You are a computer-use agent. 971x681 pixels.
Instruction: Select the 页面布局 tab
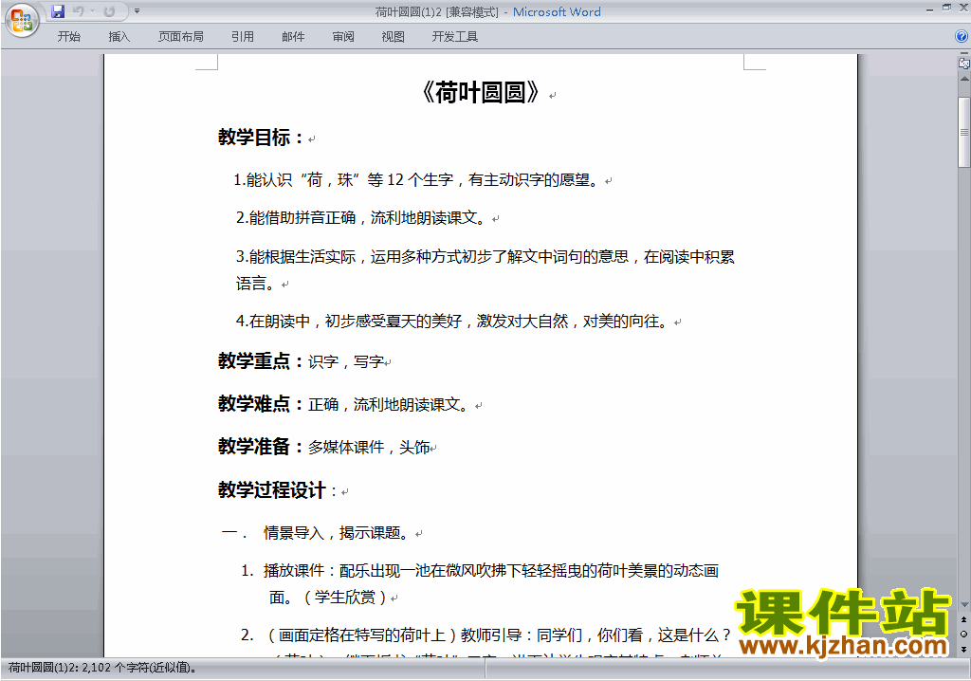181,37
